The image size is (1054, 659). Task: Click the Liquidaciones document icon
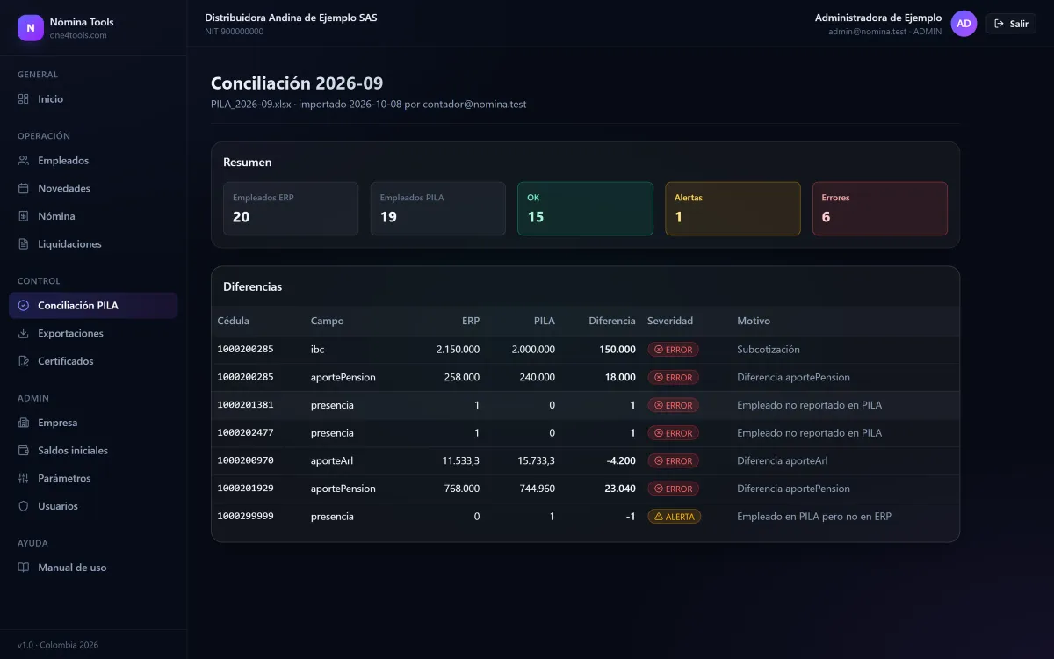[24, 244]
